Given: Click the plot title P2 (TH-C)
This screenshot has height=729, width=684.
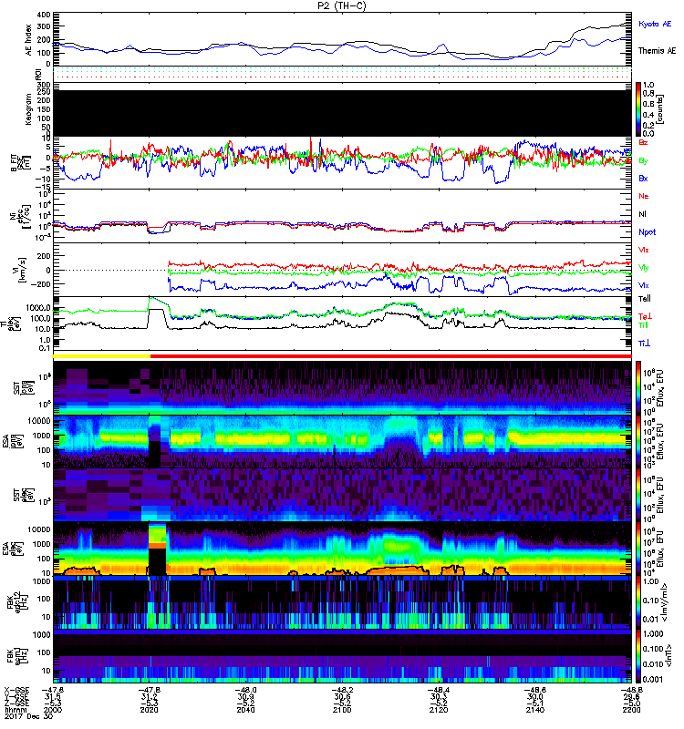Looking at the screenshot, I should click(x=342, y=5).
